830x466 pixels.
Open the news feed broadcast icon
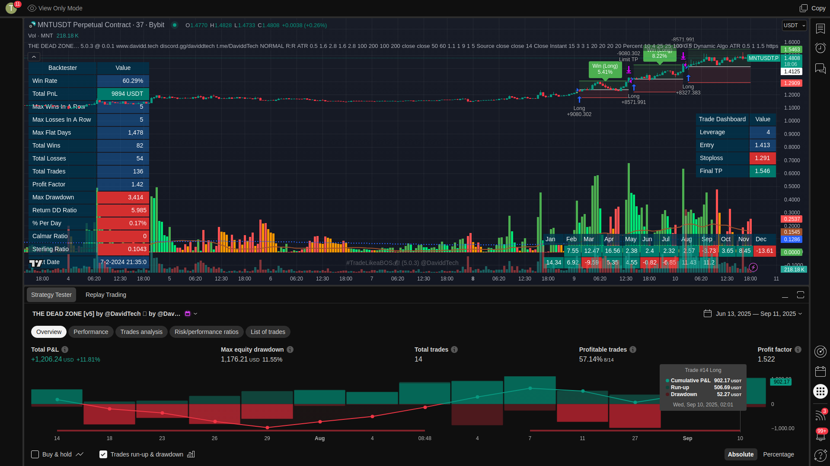pos(820,415)
